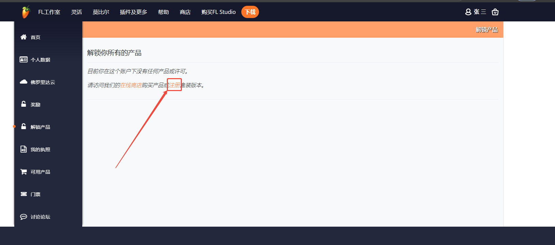The width and height of the screenshot is (555, 245).
Task: Open the FL工作室 menu
Action: pos(49,12)
